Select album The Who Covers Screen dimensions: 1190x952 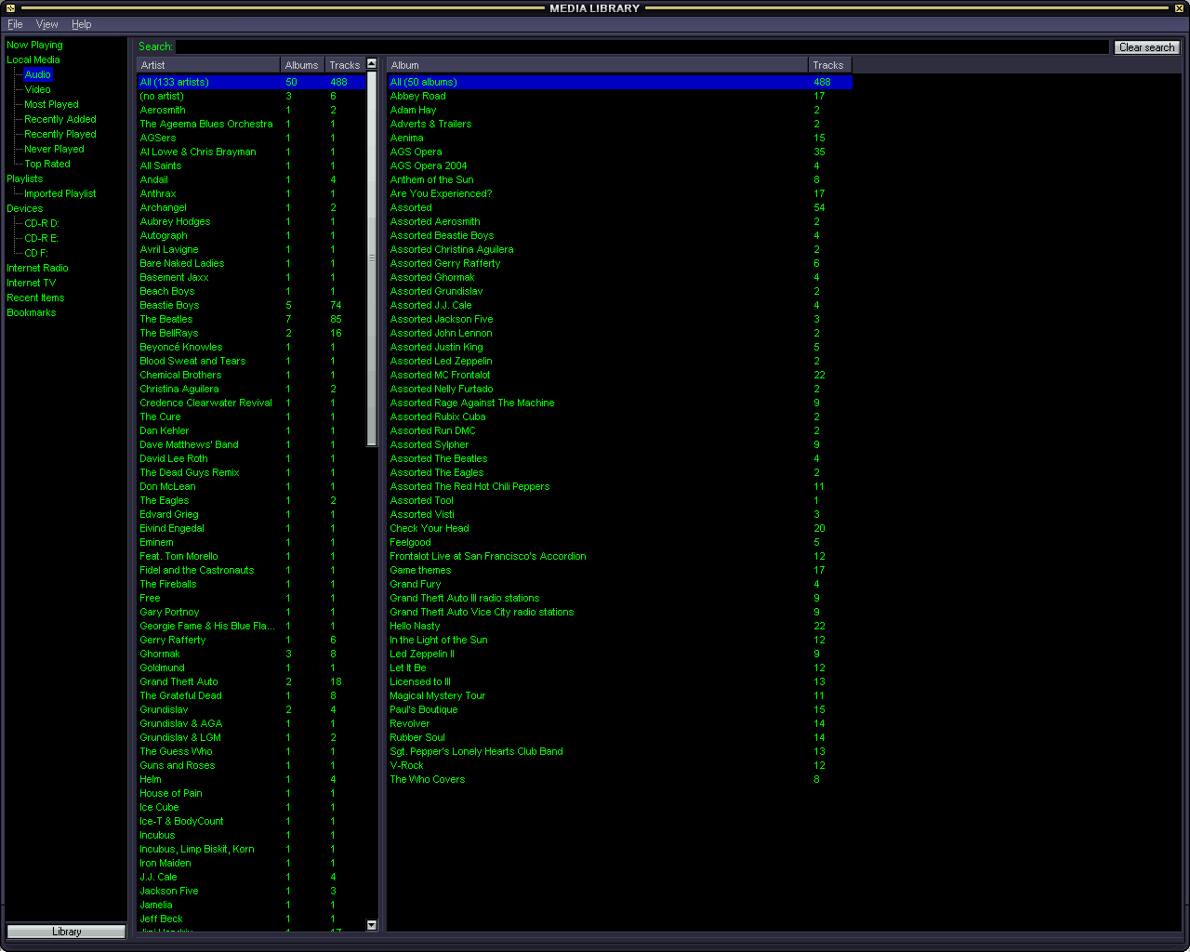coord(620,779)
